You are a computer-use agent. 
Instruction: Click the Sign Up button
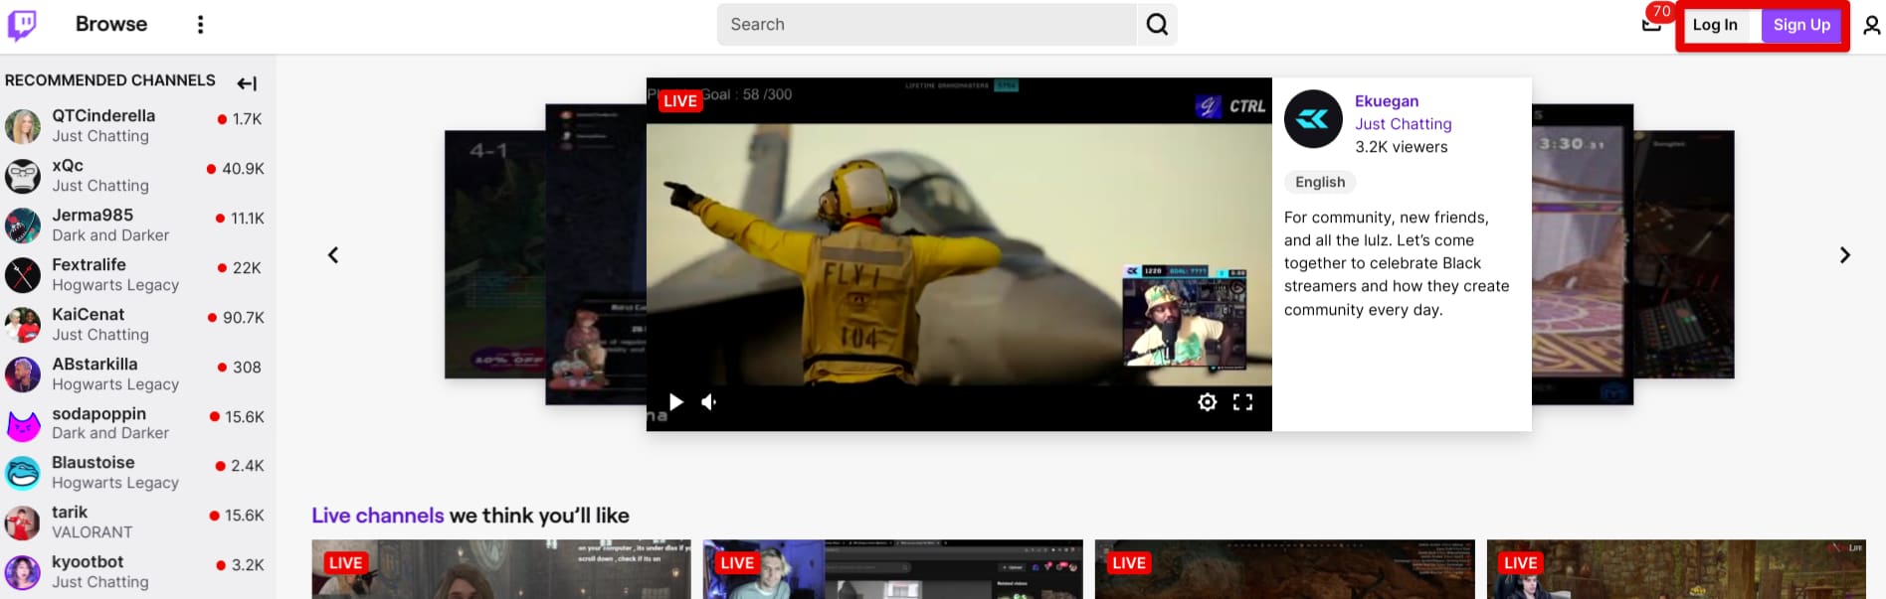point(1801,25)
